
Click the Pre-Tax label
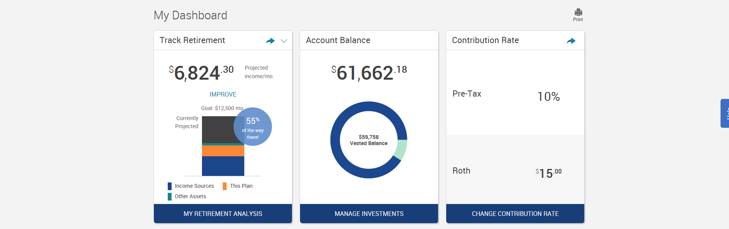coord(467,94)
